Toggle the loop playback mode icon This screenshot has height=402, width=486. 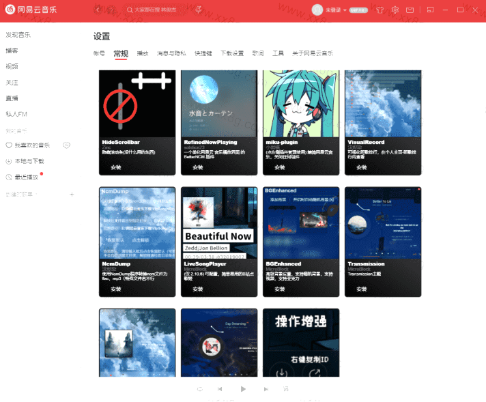coord(200,388)
